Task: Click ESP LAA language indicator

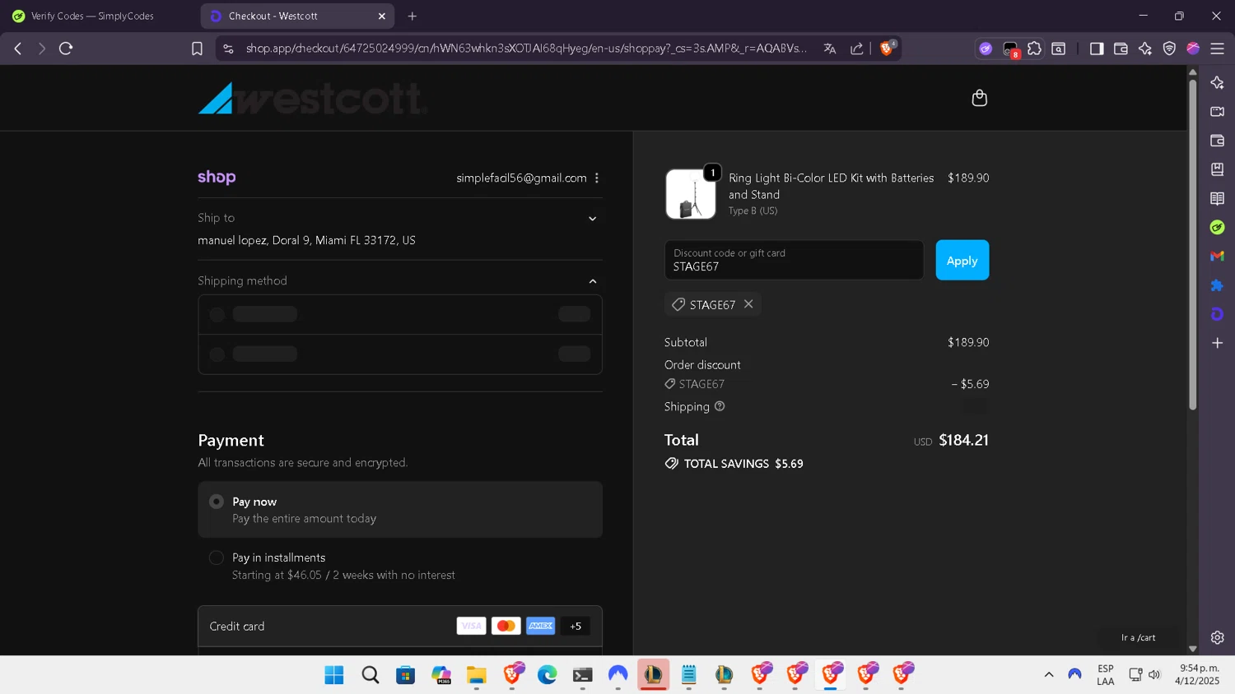Action: [x=1105, y=674]
